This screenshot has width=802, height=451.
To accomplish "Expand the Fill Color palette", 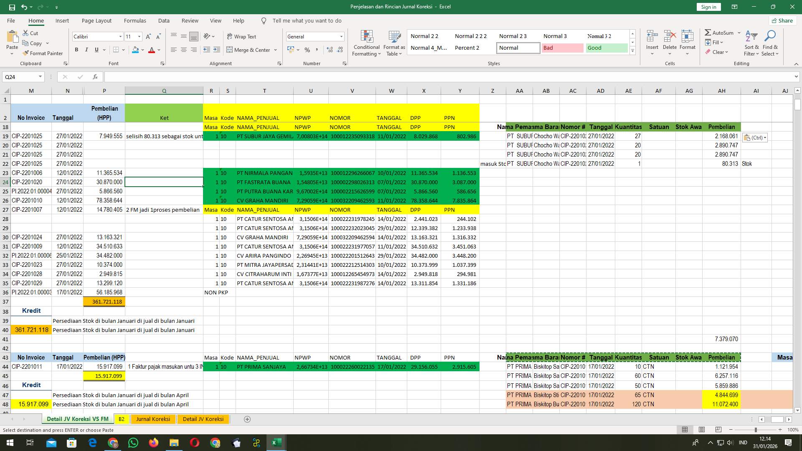I will click(142, 50).
